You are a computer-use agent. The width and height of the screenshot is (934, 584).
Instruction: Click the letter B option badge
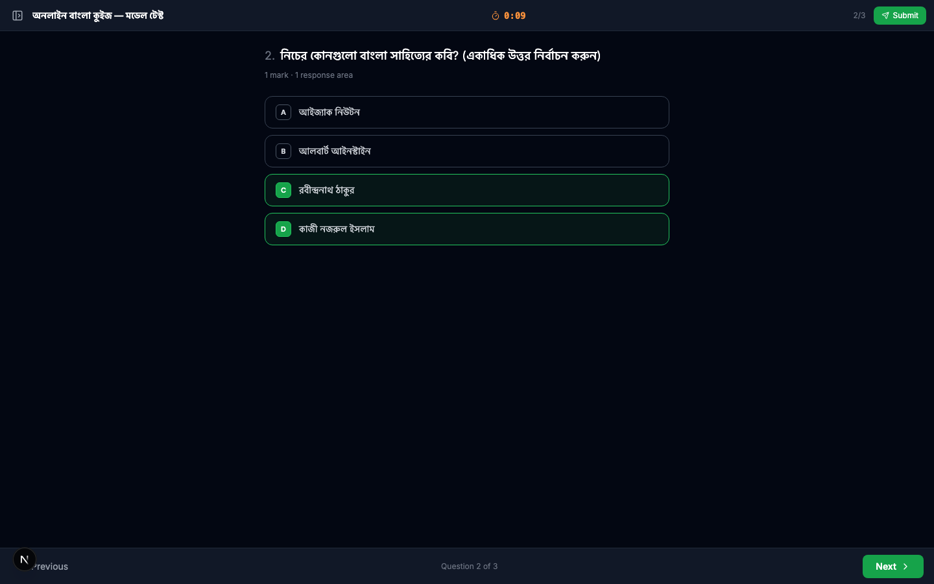pyautogui.click(x=283, y=151)
